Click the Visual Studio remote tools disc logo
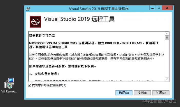 pyautogui.click(x=35, y=22)
